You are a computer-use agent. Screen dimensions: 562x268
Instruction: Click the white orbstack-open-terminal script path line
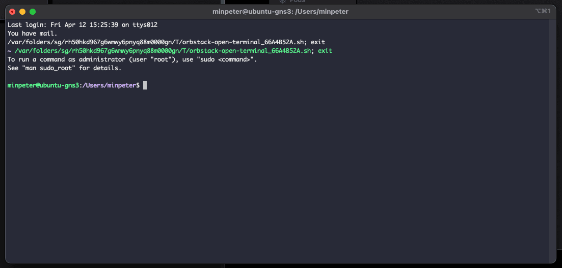click(166, 42)
